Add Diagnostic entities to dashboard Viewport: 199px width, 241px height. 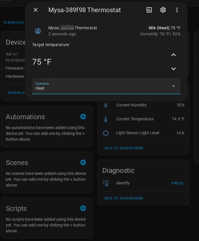(124, 198)
